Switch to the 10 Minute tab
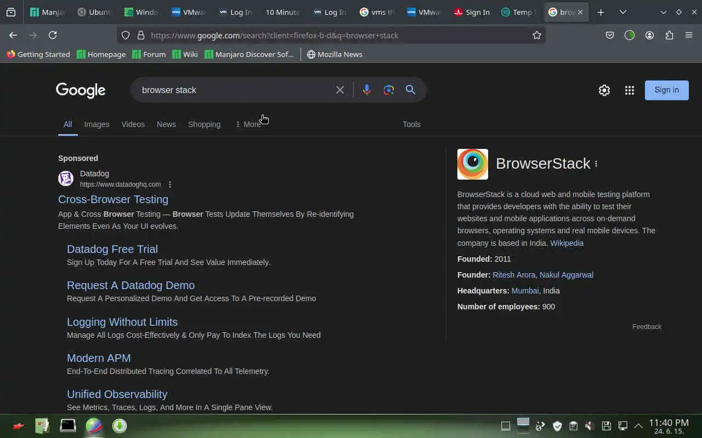702x438 pixels. click(282, 12)
